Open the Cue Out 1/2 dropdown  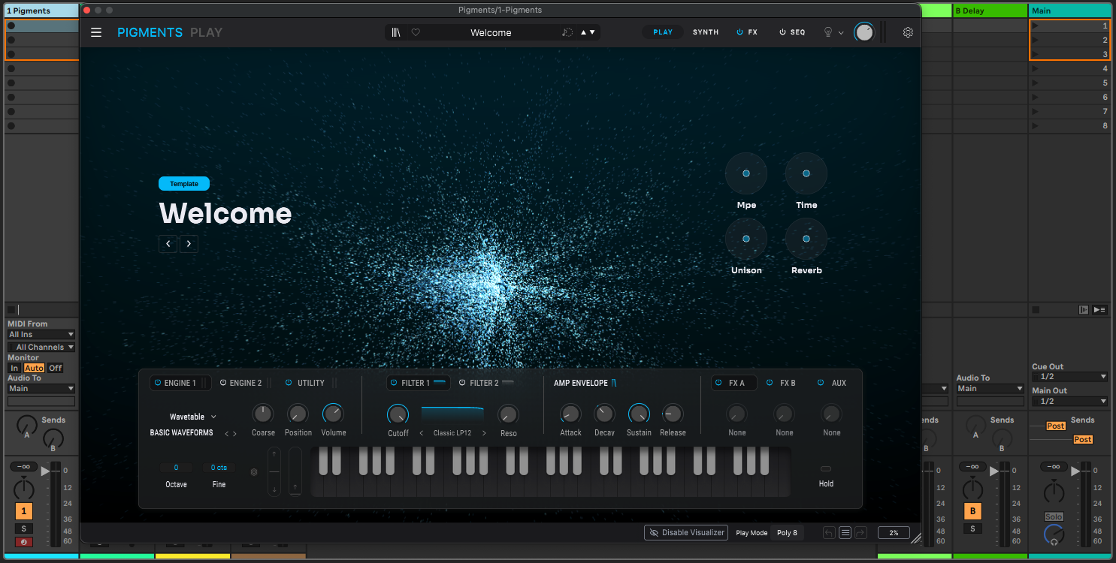pos(1070,377)
